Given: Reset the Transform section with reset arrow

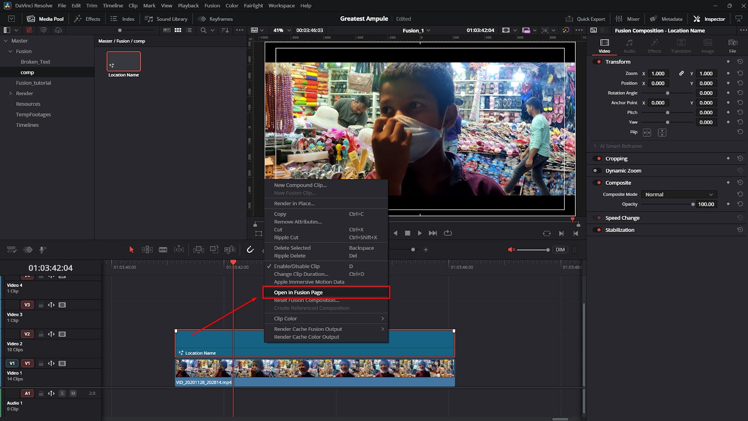Looking at the screenshot, I should click(x=740, y=62).
